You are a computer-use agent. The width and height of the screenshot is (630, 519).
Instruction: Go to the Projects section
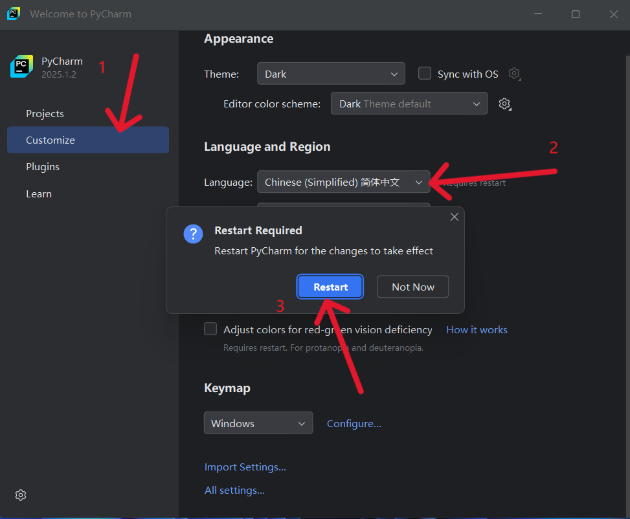tap(45, 113)
